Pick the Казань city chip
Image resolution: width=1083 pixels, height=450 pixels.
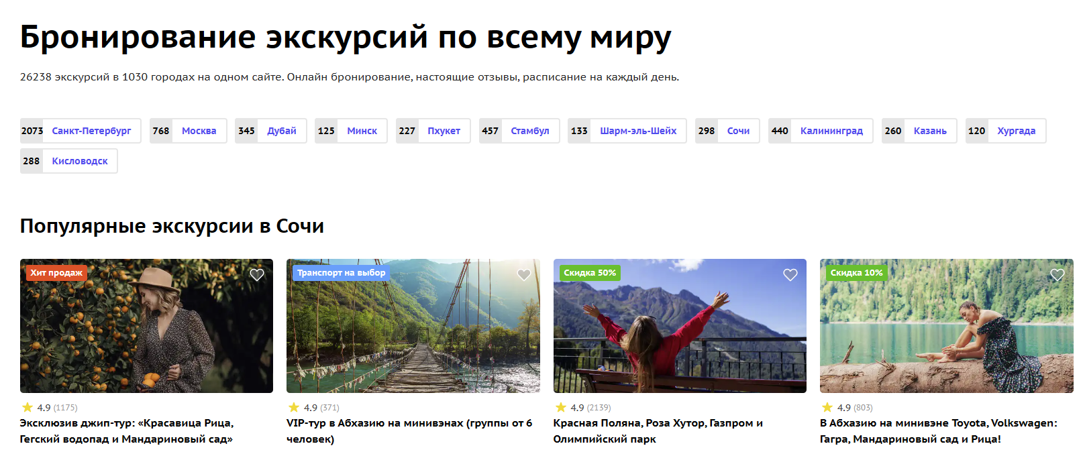coord(929,131)
